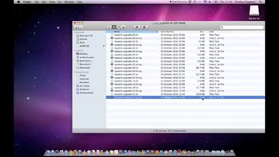
Task: Collapse the Places sidebar section
Action: tap(75, 51)
